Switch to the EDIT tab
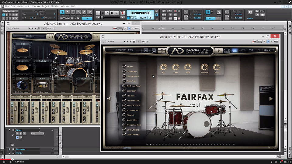Image resolution: width=292 pixels, height=164 pixels. pyautogui.click(x=251, y=50)
